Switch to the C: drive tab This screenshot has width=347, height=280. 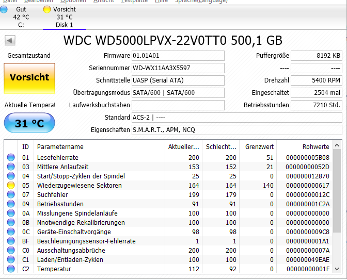click(x=21, y=17)
